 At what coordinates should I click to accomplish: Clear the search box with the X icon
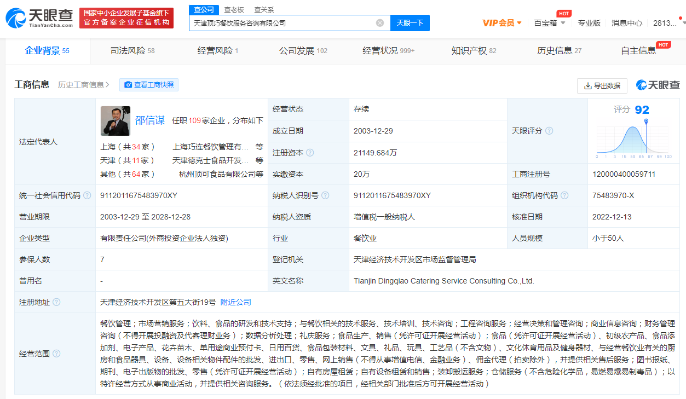(380, 23)
